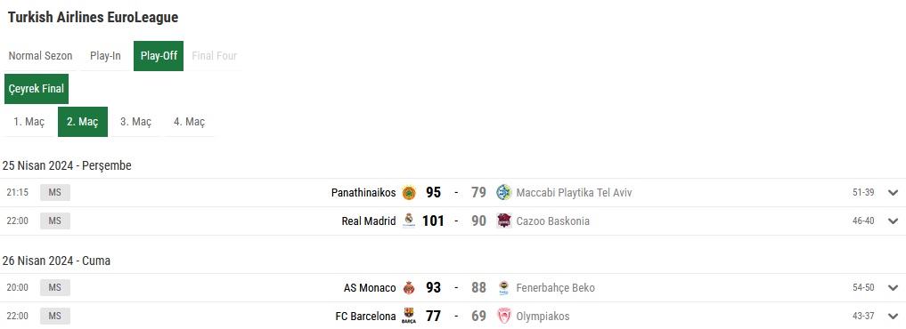The image size is (906, 329).
Task: Click the Fenerbahçe Beko logo
Action: click(x=504, y=288)
